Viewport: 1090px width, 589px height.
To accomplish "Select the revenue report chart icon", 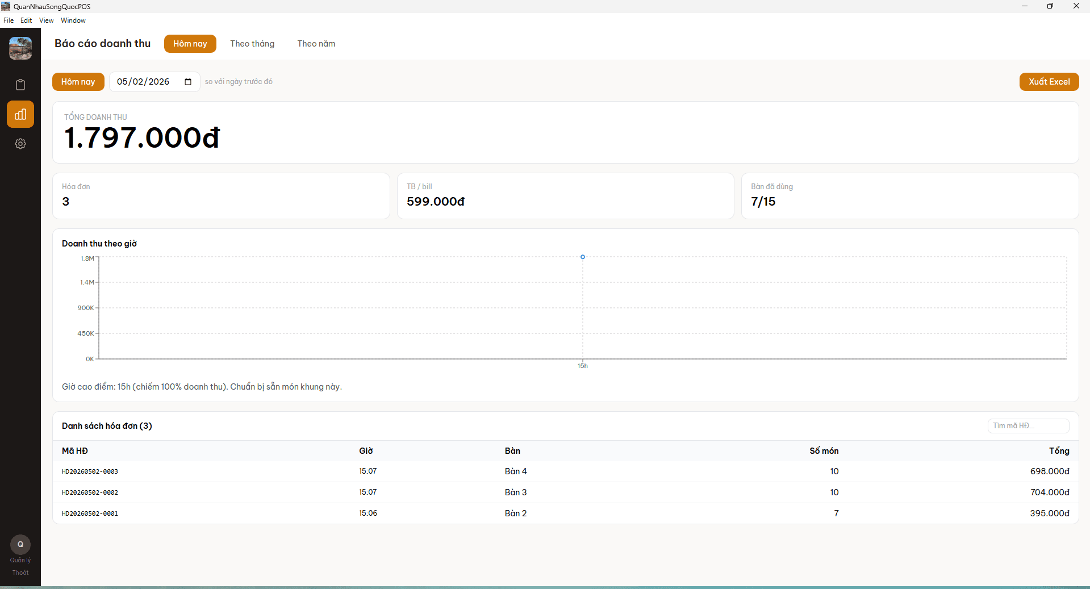I will 20,114.
